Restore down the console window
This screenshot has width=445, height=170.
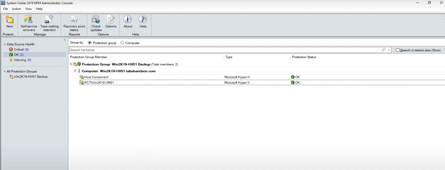(x=429, y=3)
